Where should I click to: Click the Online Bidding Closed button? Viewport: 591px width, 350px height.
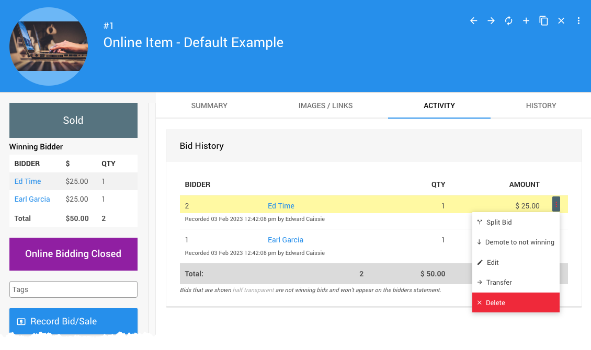point(73,254)
